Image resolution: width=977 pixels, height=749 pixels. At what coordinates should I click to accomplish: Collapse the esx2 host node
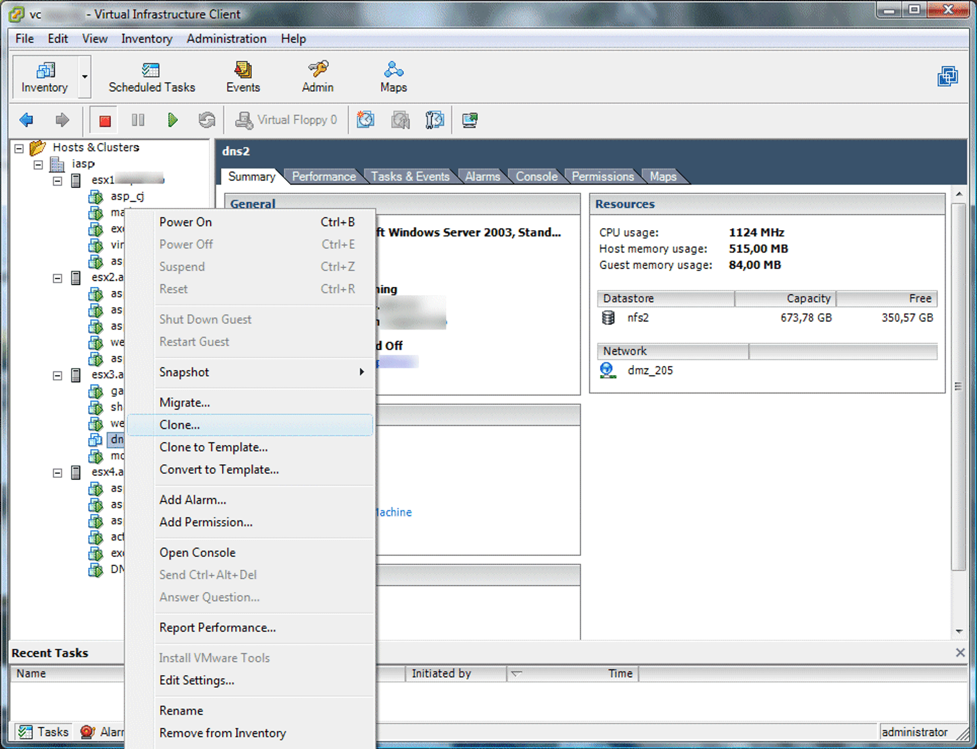pyautogui.click(x=58, y=278)
